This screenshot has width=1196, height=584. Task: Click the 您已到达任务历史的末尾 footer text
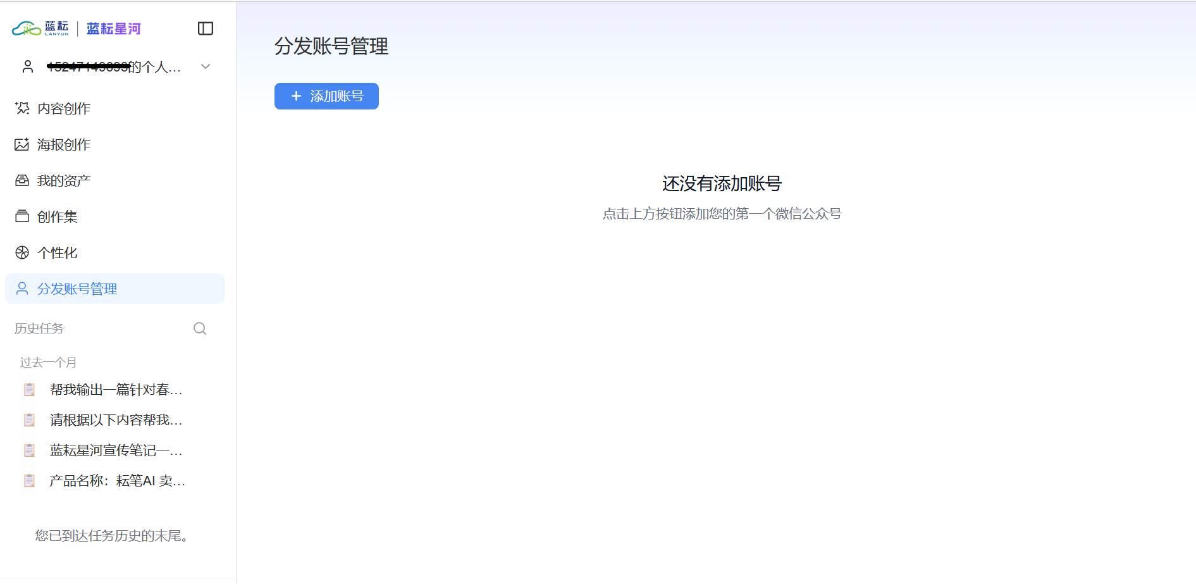(x=111, y=536)
